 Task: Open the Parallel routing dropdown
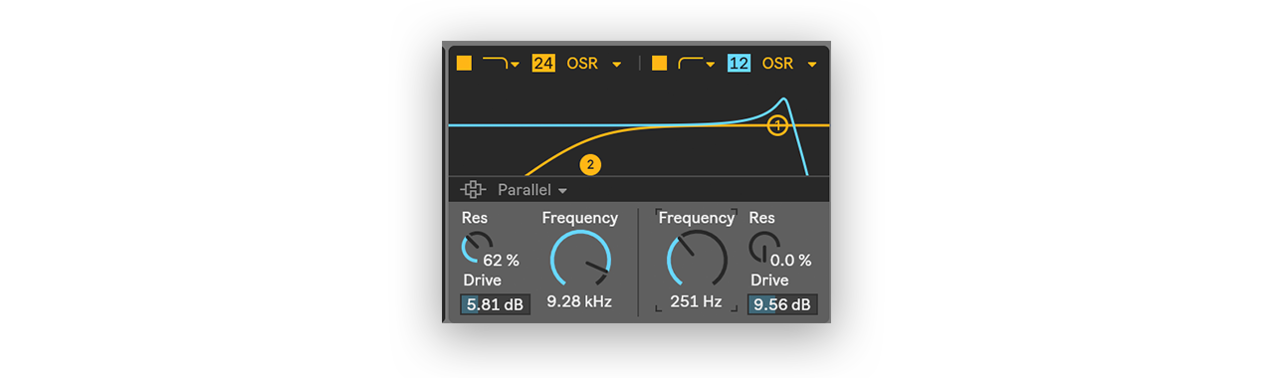click(x=532, y=190)
